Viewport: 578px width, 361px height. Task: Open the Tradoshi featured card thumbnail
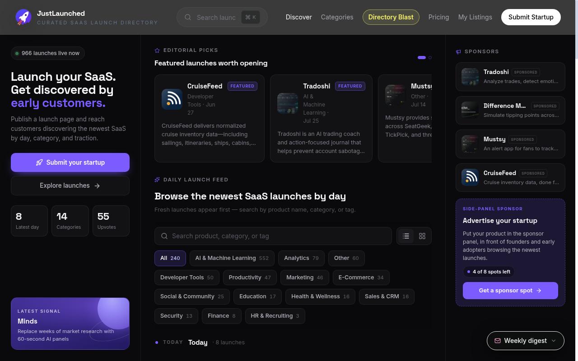[x=288, y=103]
